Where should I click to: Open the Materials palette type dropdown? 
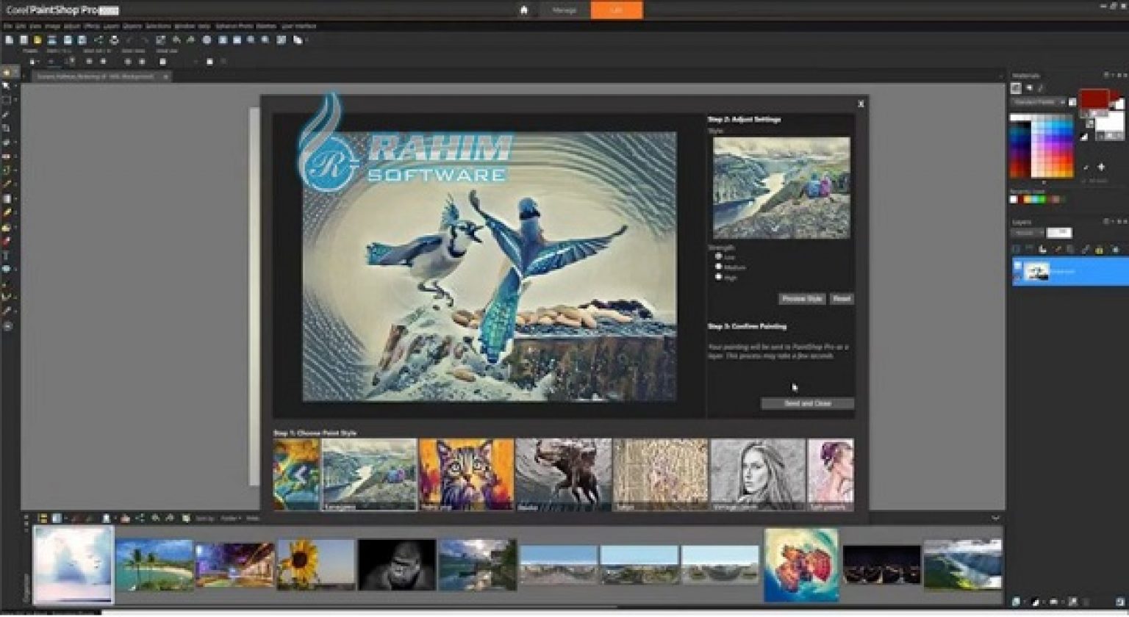click(1039, 102)
